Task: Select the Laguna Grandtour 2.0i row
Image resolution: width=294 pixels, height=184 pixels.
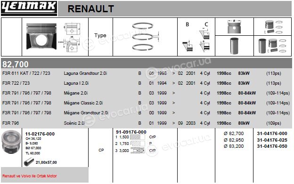Action: pos(147,73)
